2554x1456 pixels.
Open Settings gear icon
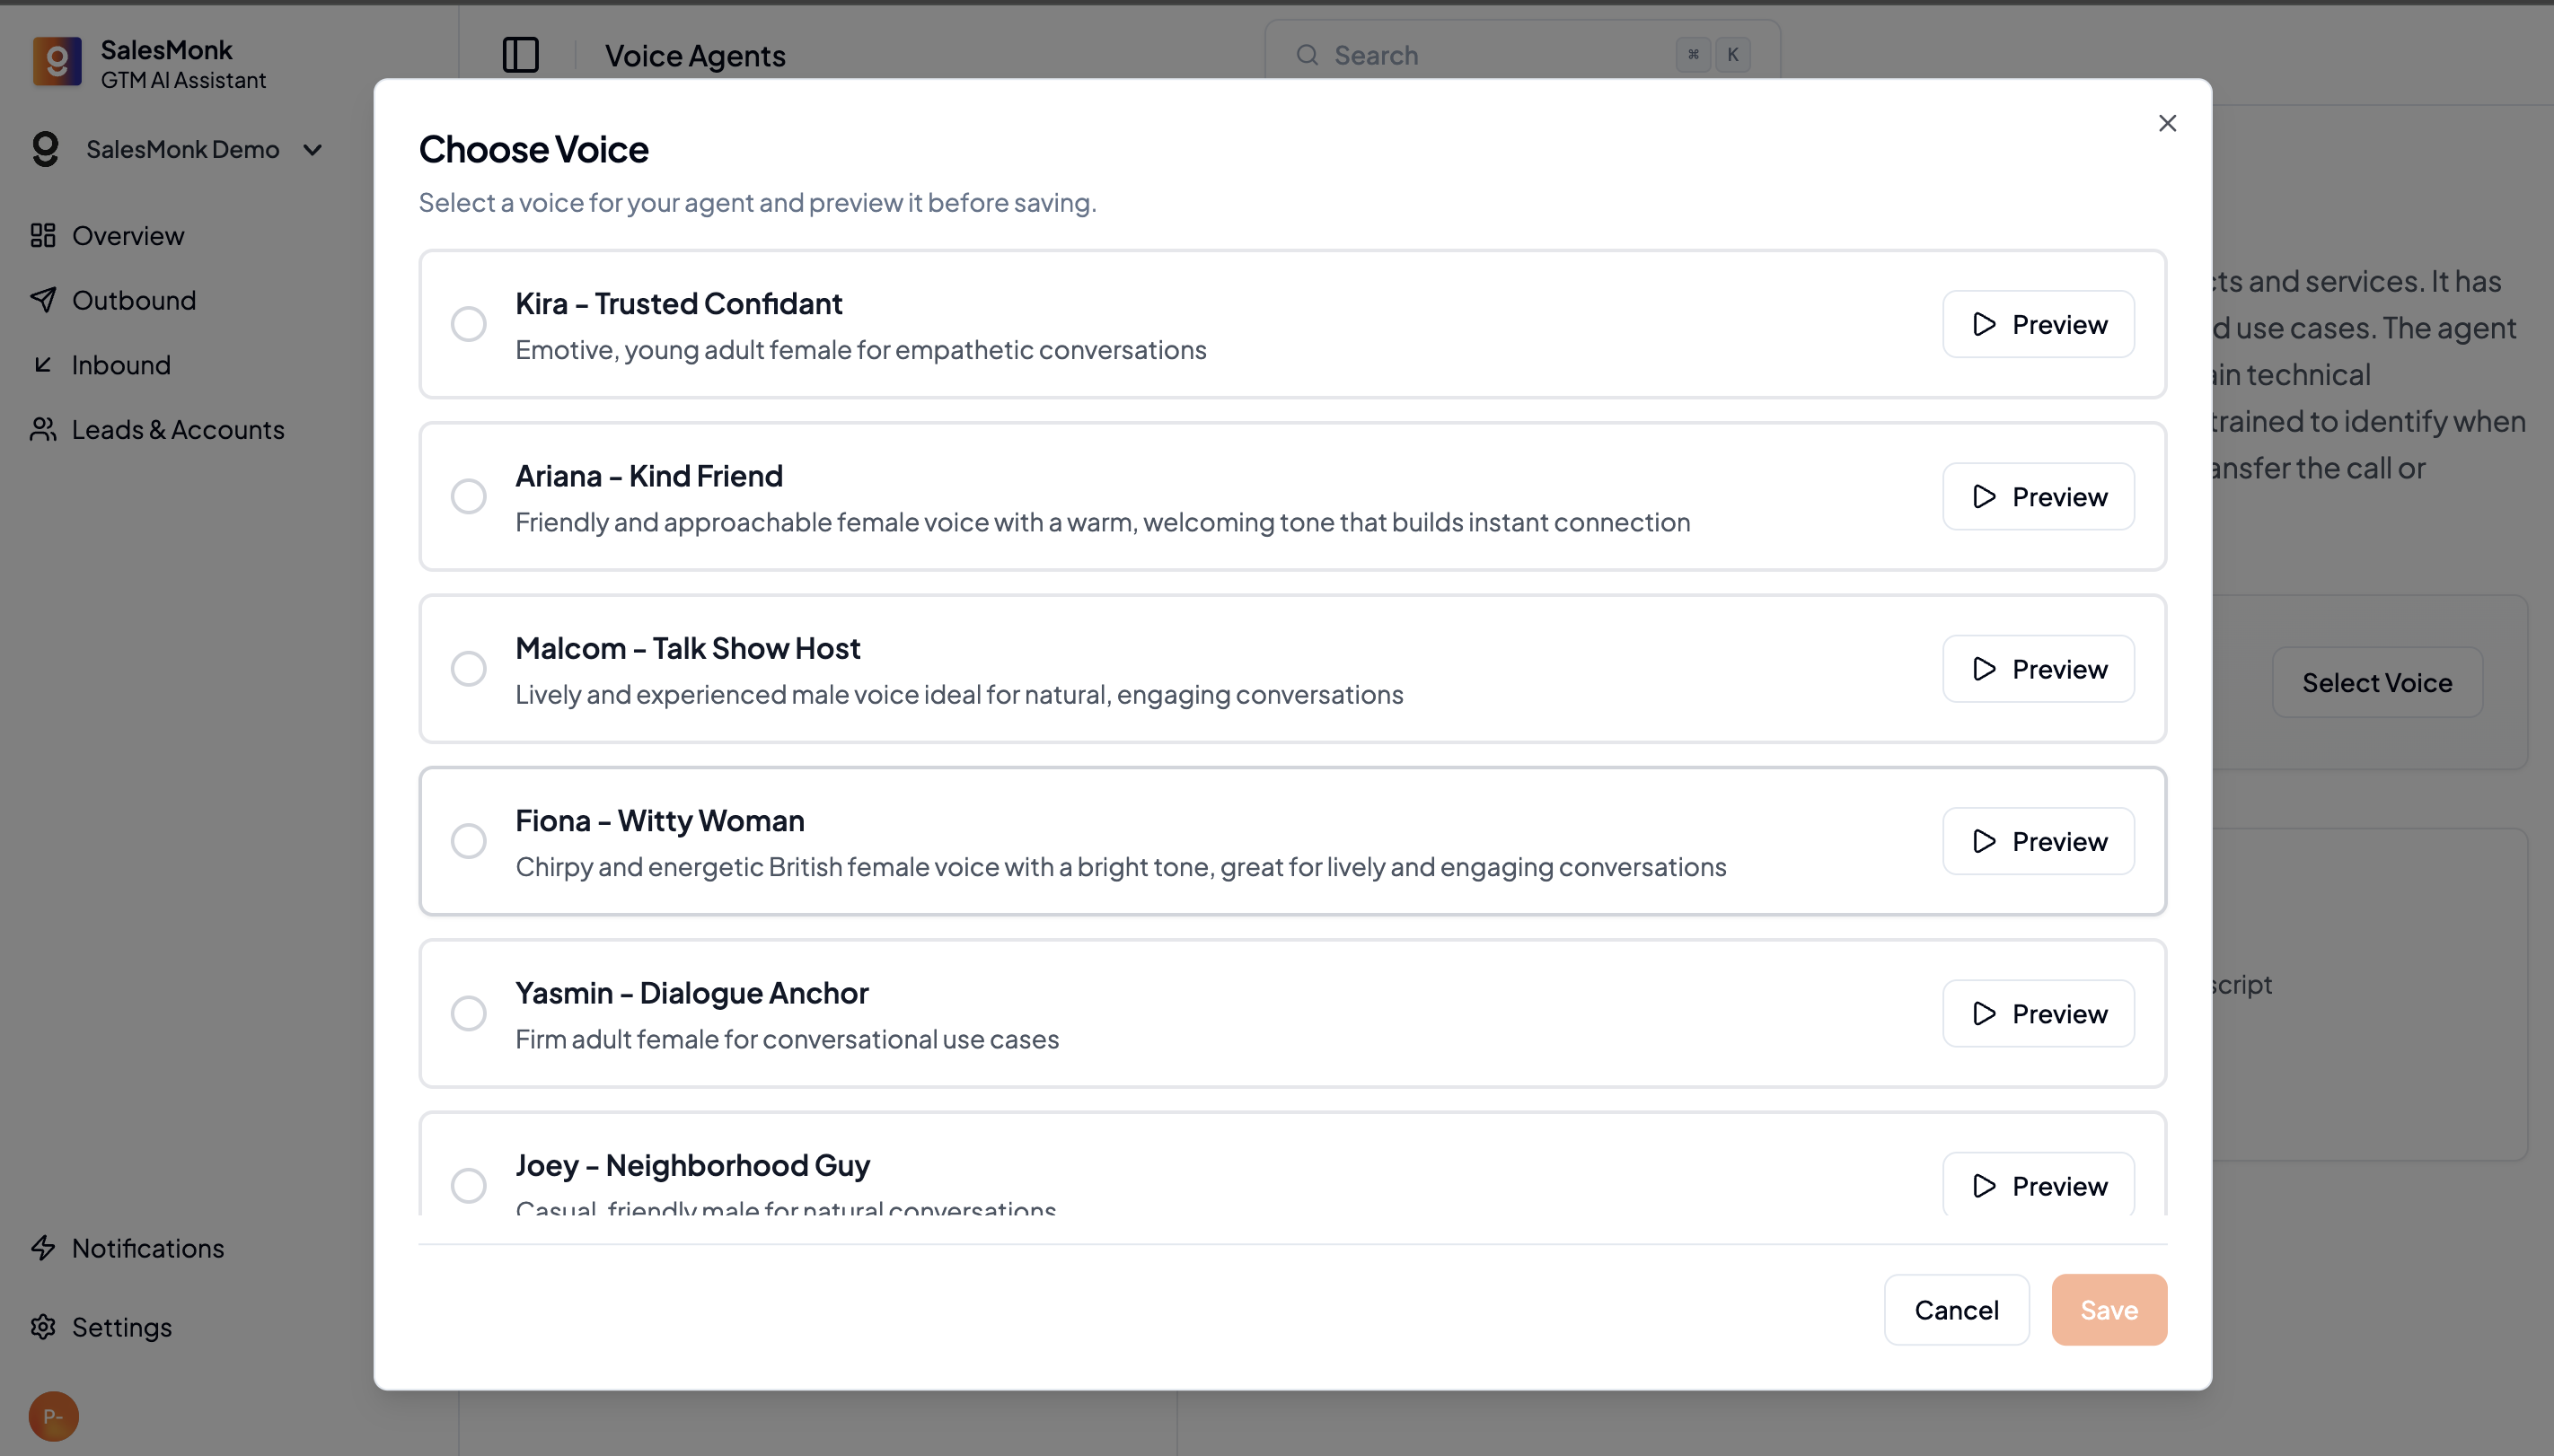pos(43,1326)
